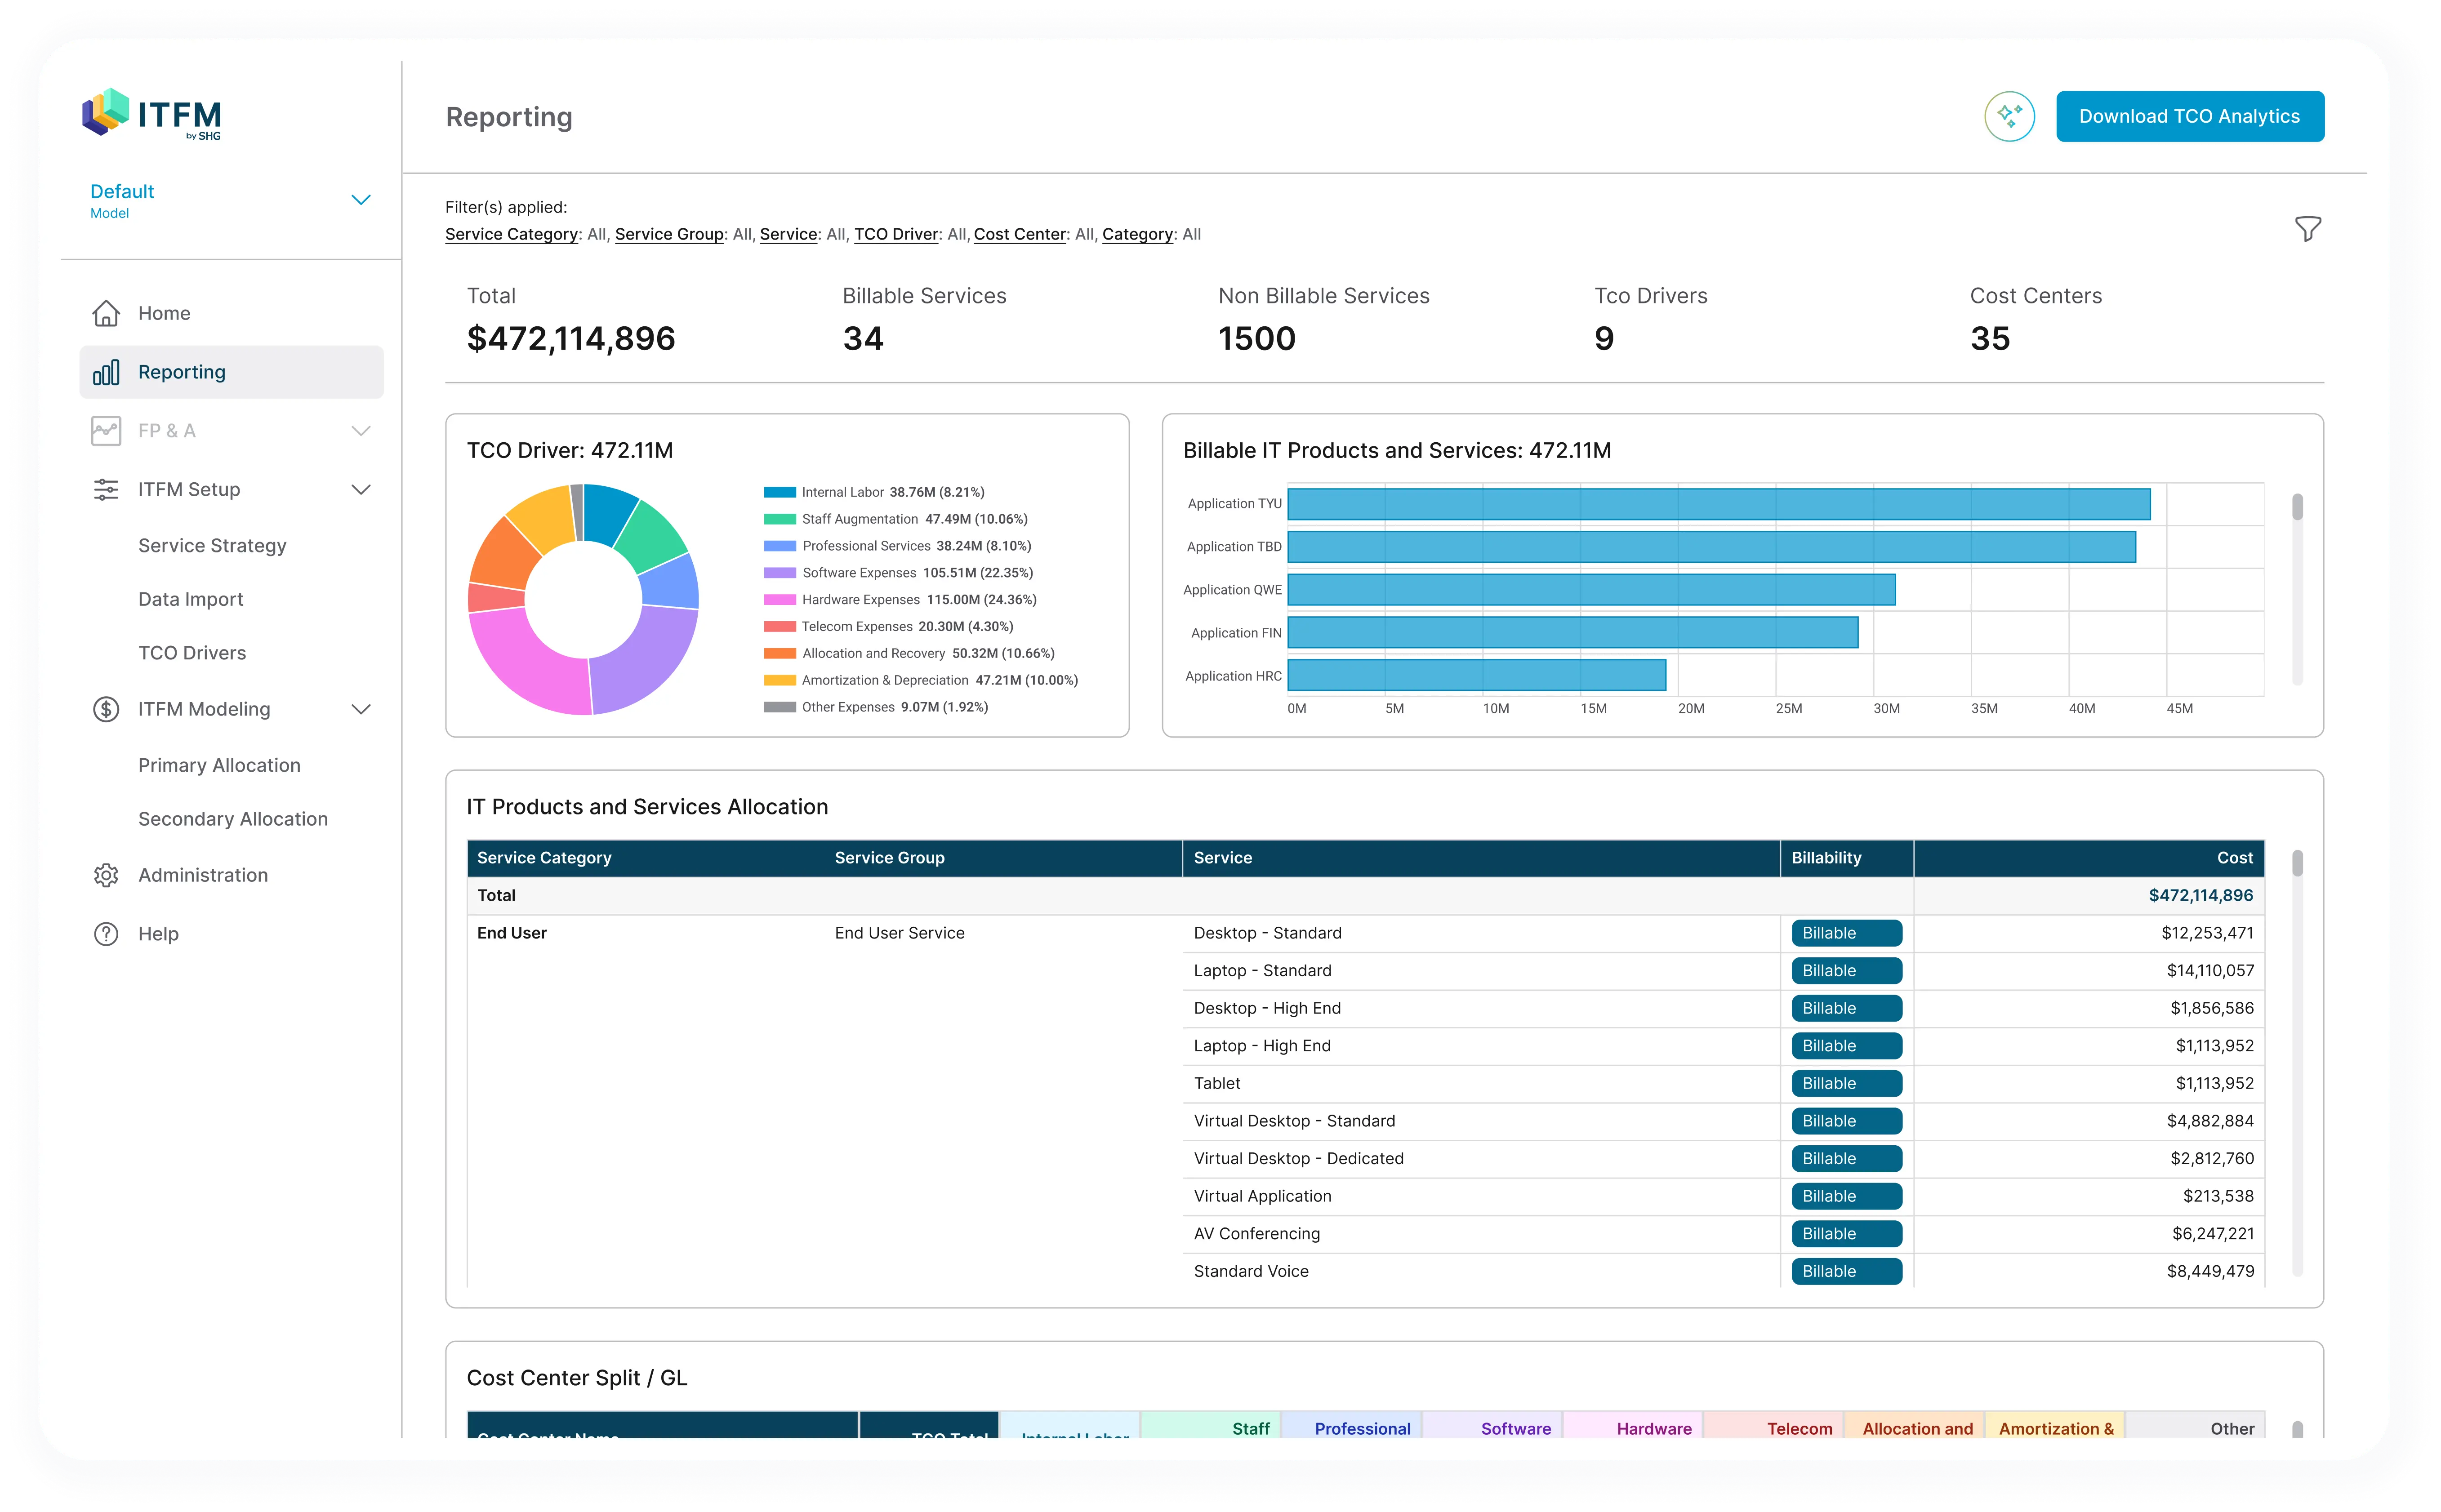The image size is (2441, 1512).
Task: Click the Help question mark icon
Action: pos(106,934)
